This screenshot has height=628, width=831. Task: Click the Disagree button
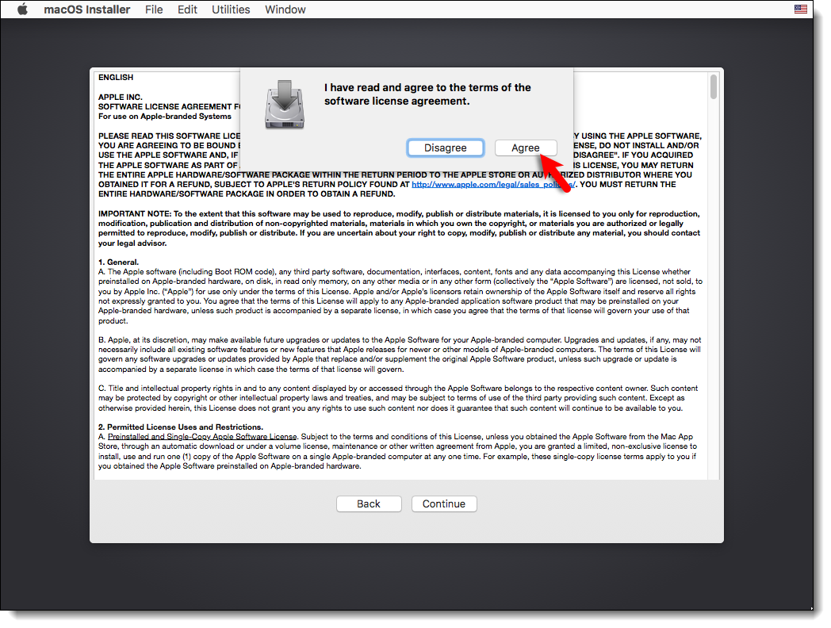[x=445, y=147]
